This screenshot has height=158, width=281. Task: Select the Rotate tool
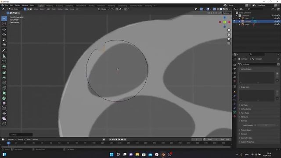coord(4,34)
